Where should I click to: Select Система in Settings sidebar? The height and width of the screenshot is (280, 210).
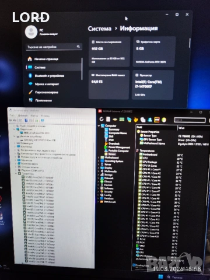[54, 67]
